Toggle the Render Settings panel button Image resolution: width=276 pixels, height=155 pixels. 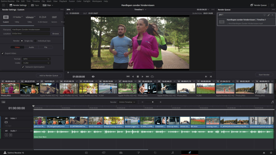click(x=18, y=5)
